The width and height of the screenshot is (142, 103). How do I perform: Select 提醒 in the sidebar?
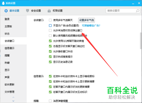13,55
